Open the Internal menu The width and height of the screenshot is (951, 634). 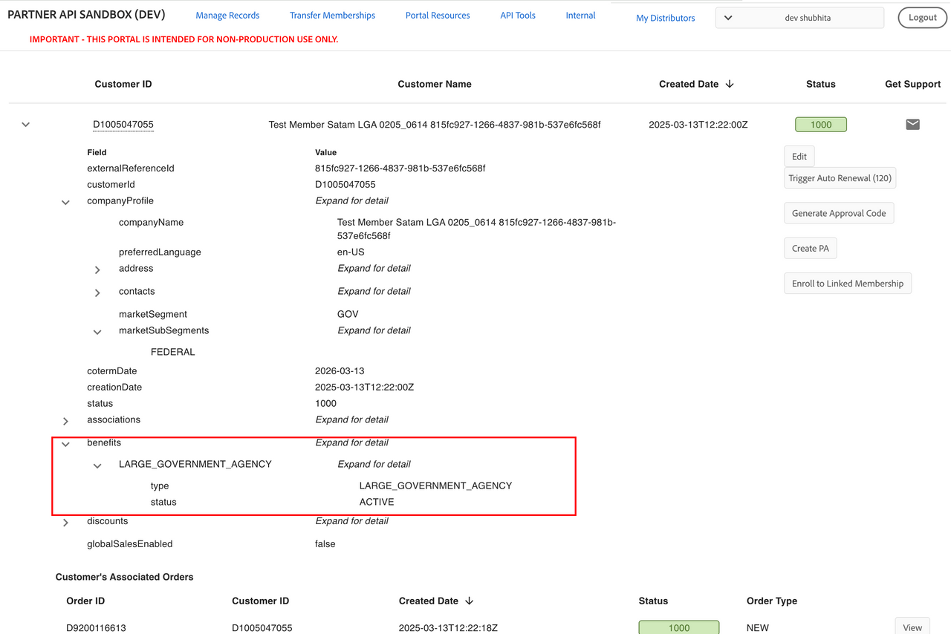click(x=580, y=16)
